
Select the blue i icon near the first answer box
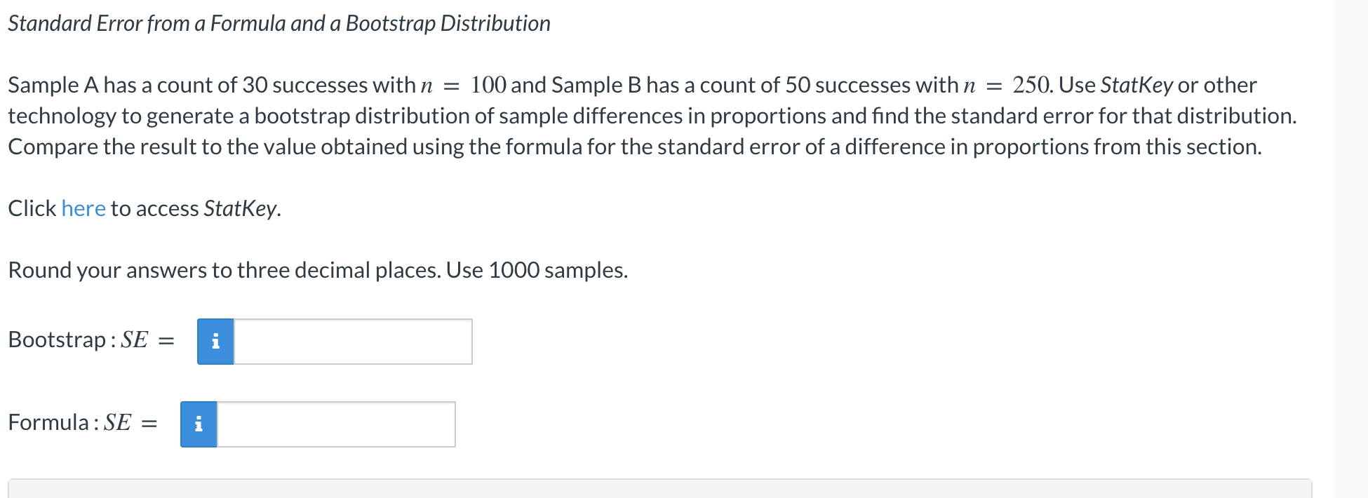(216, 342)
